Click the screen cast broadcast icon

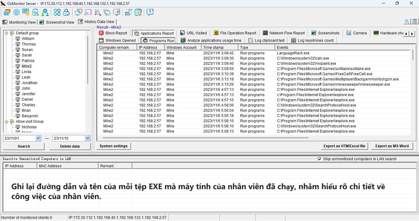tap(88, 12)
